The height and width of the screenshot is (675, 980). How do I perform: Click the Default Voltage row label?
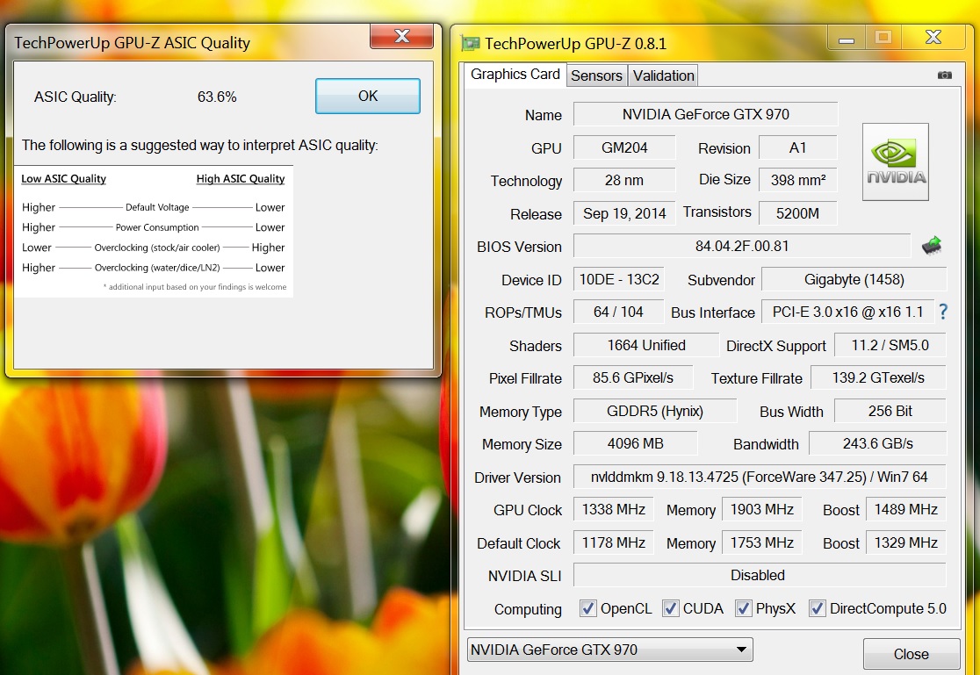[x=157, y=207]
